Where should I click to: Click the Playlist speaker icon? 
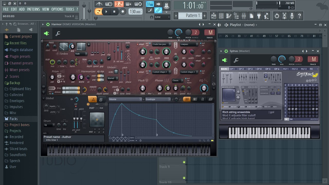point(226,25)
